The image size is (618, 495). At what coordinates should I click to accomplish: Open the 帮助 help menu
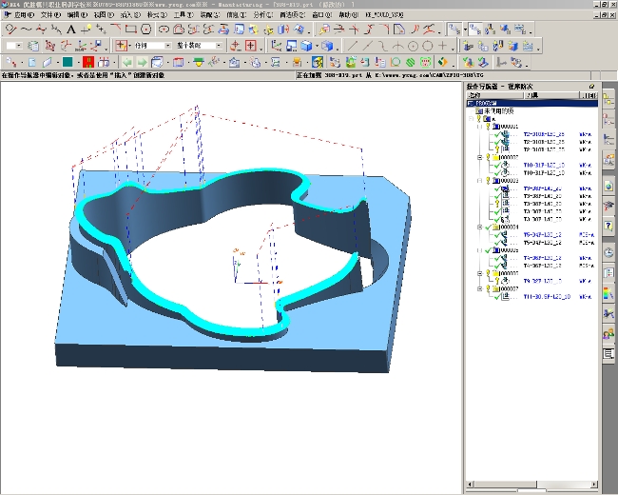348,15
